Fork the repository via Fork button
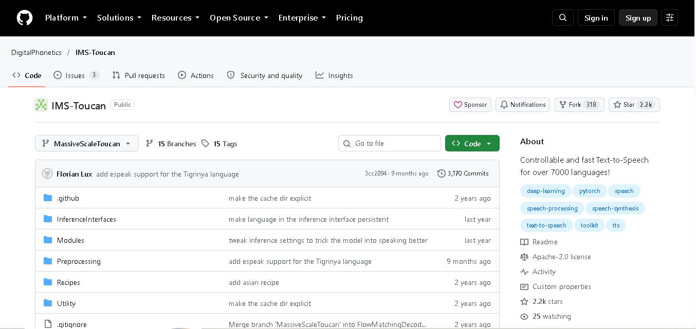The width and height of the screenshot is (696, 329). (x=579, y=105)
